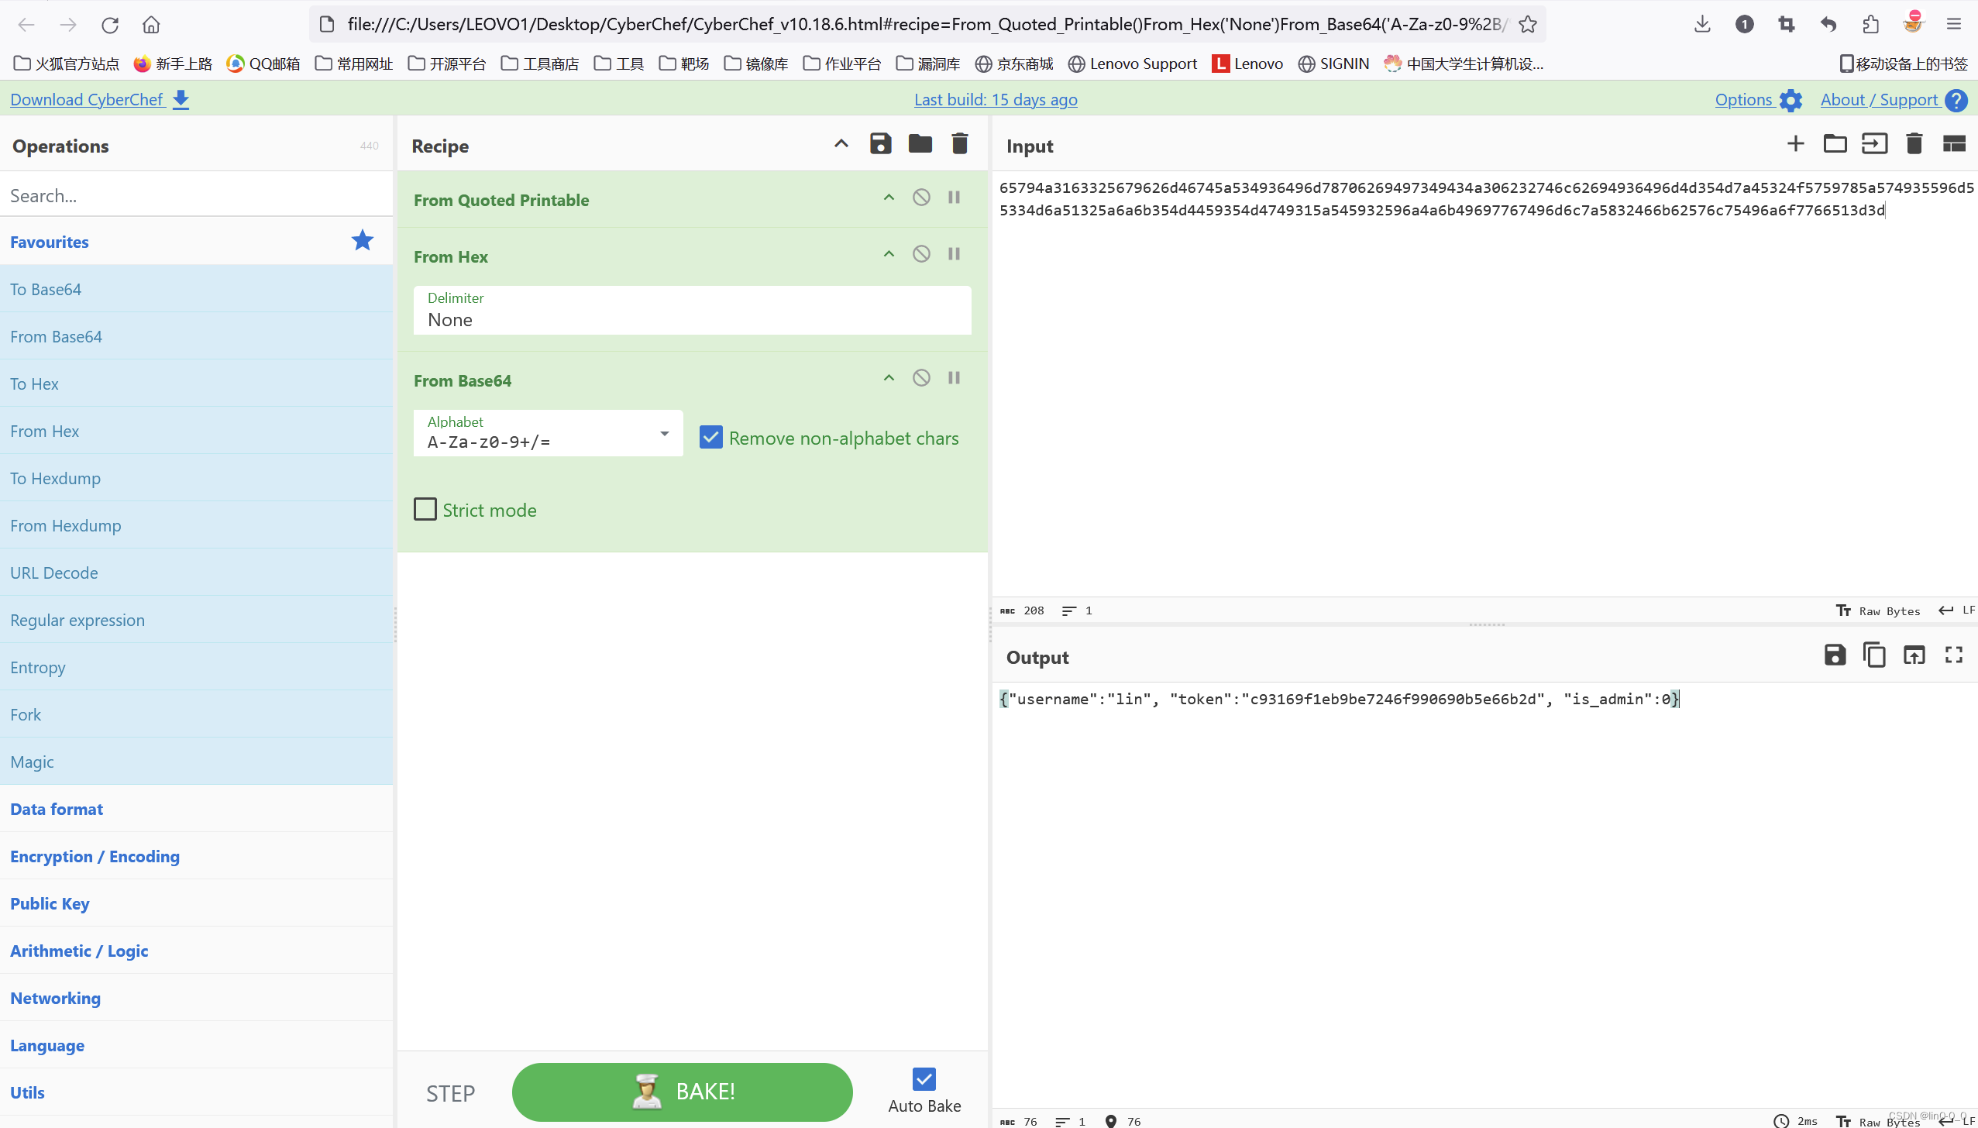This screenshot has width=1978, height=1128.
Task: Open the Base64 Alphabet dropdown
Action: pyautogui.click(x=664, y=434)
